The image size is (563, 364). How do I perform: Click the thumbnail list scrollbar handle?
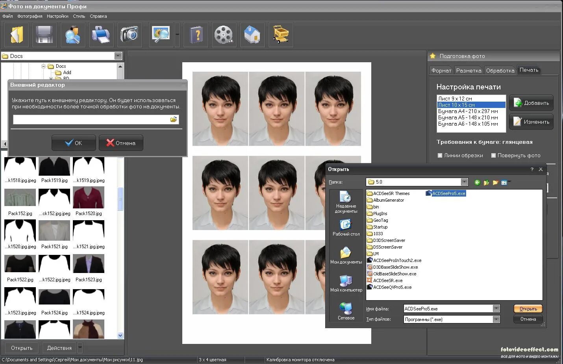pos(120,199)
